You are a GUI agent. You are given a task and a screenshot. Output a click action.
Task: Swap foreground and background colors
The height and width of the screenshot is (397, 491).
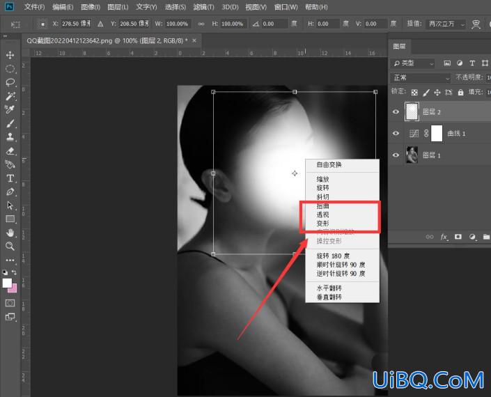[14, 272]
